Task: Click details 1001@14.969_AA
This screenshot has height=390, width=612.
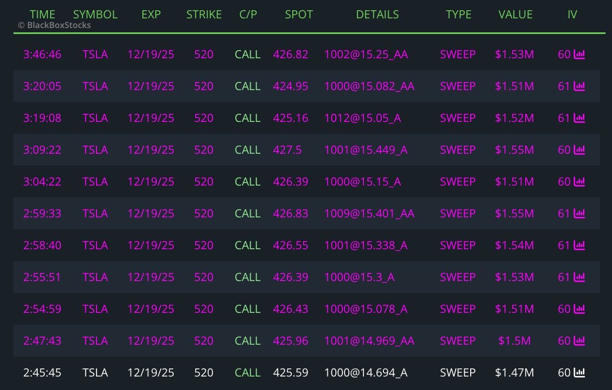Action: pyautogui.click(x=369, y=340)
